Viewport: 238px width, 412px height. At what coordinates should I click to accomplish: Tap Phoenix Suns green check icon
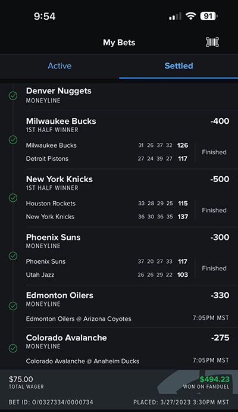point(13,255)
